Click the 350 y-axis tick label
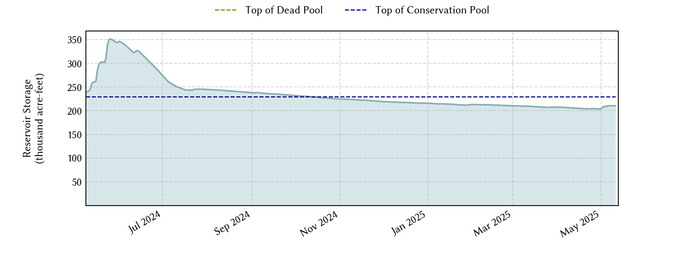 pyautogui.click(x=74, y=40)
